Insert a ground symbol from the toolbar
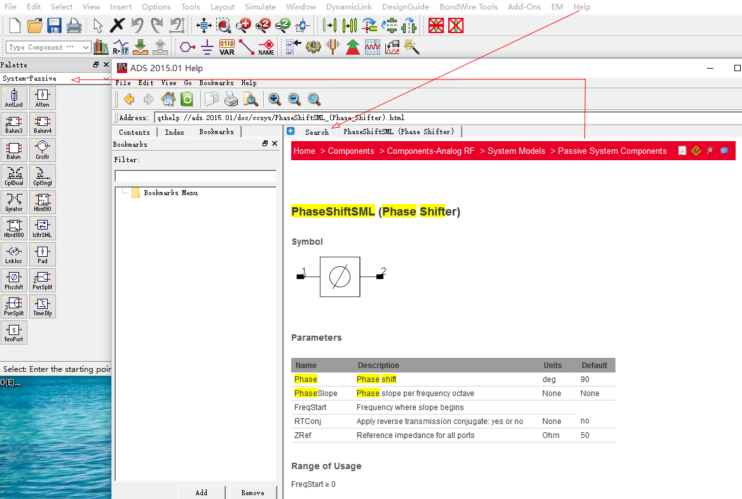 point(207,47)
